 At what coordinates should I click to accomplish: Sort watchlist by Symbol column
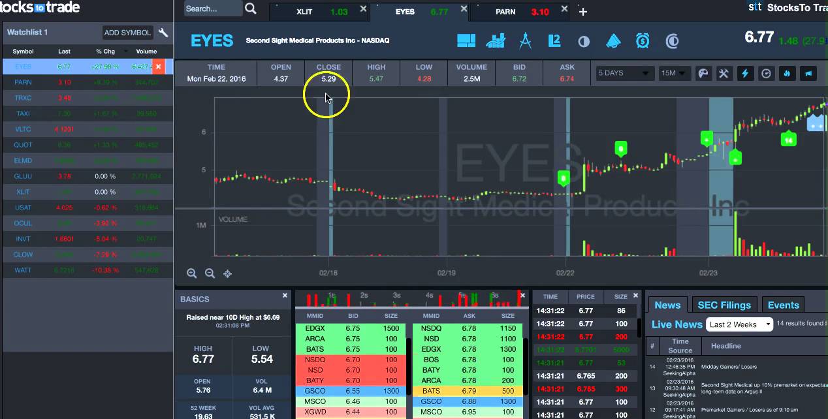(x=23, y=51)
